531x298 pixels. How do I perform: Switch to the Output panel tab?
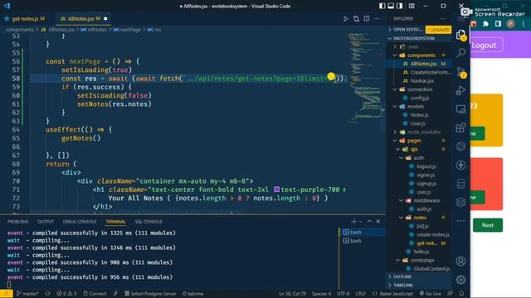click(46, 222)
